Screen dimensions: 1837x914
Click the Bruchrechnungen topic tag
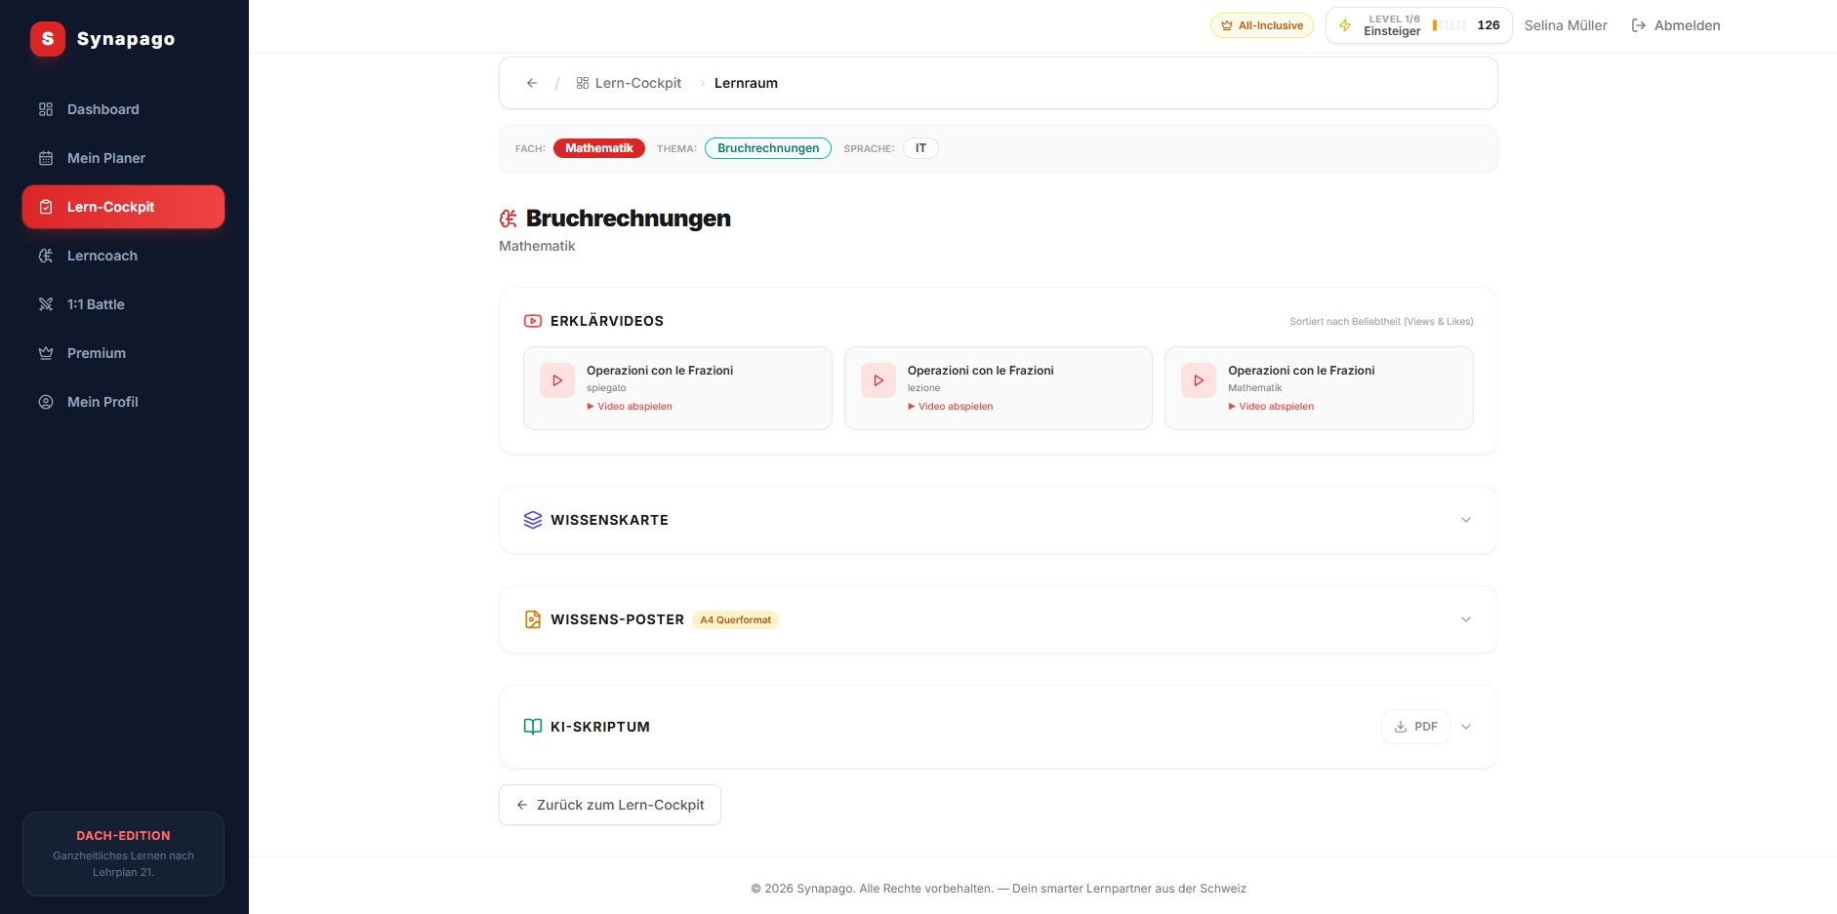point(768,148)
